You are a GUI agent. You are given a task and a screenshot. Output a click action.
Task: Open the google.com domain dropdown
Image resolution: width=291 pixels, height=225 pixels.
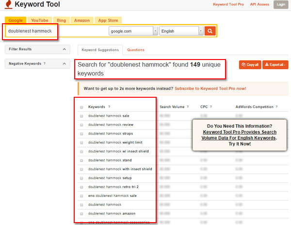133,31
